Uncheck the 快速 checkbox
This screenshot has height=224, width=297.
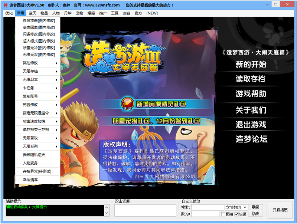tap(236, 214)
